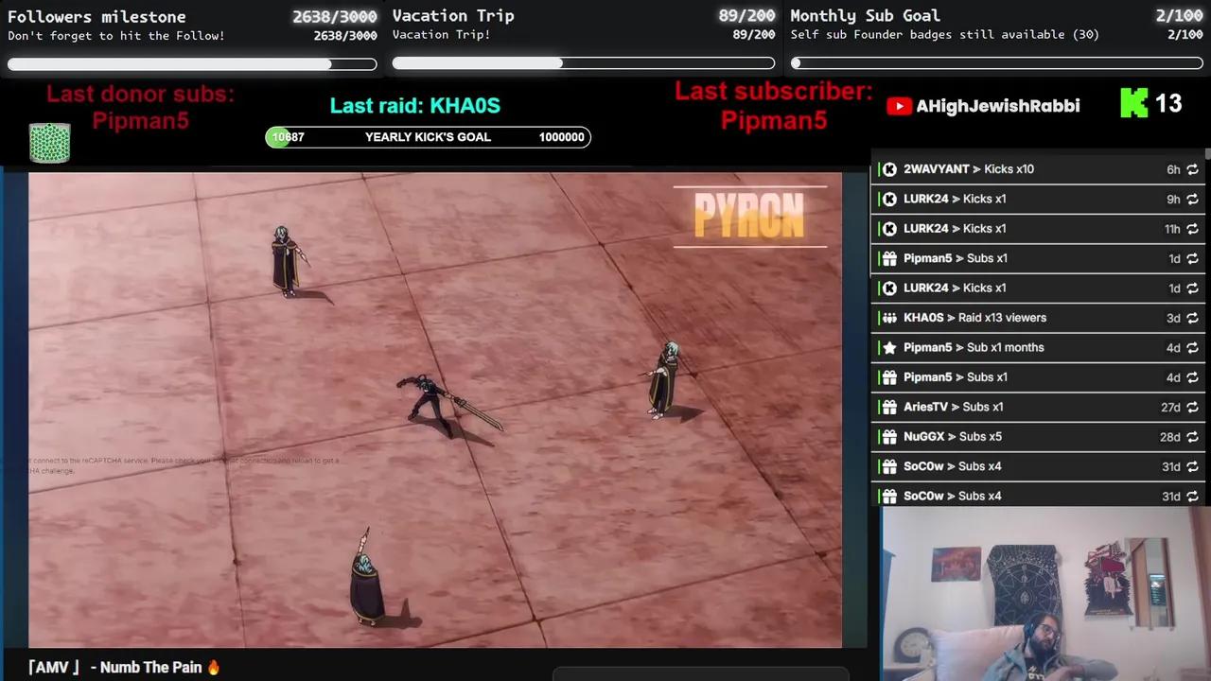Image resolution: width=1211 pixels, height=681 pixels.
Task: Click the Monthly Sub Goal title
Action: (865, 15)
